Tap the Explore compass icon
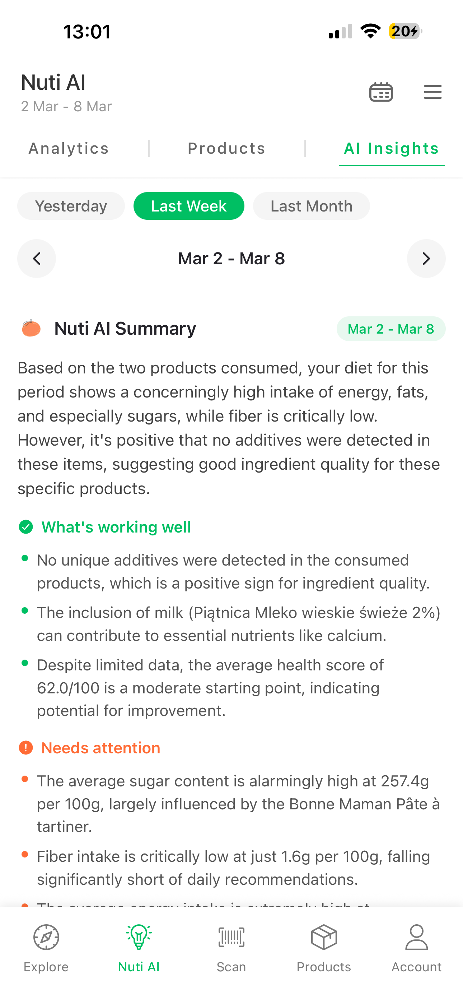The height and width of the screenshot is (1004, 463). coord(46,937)
